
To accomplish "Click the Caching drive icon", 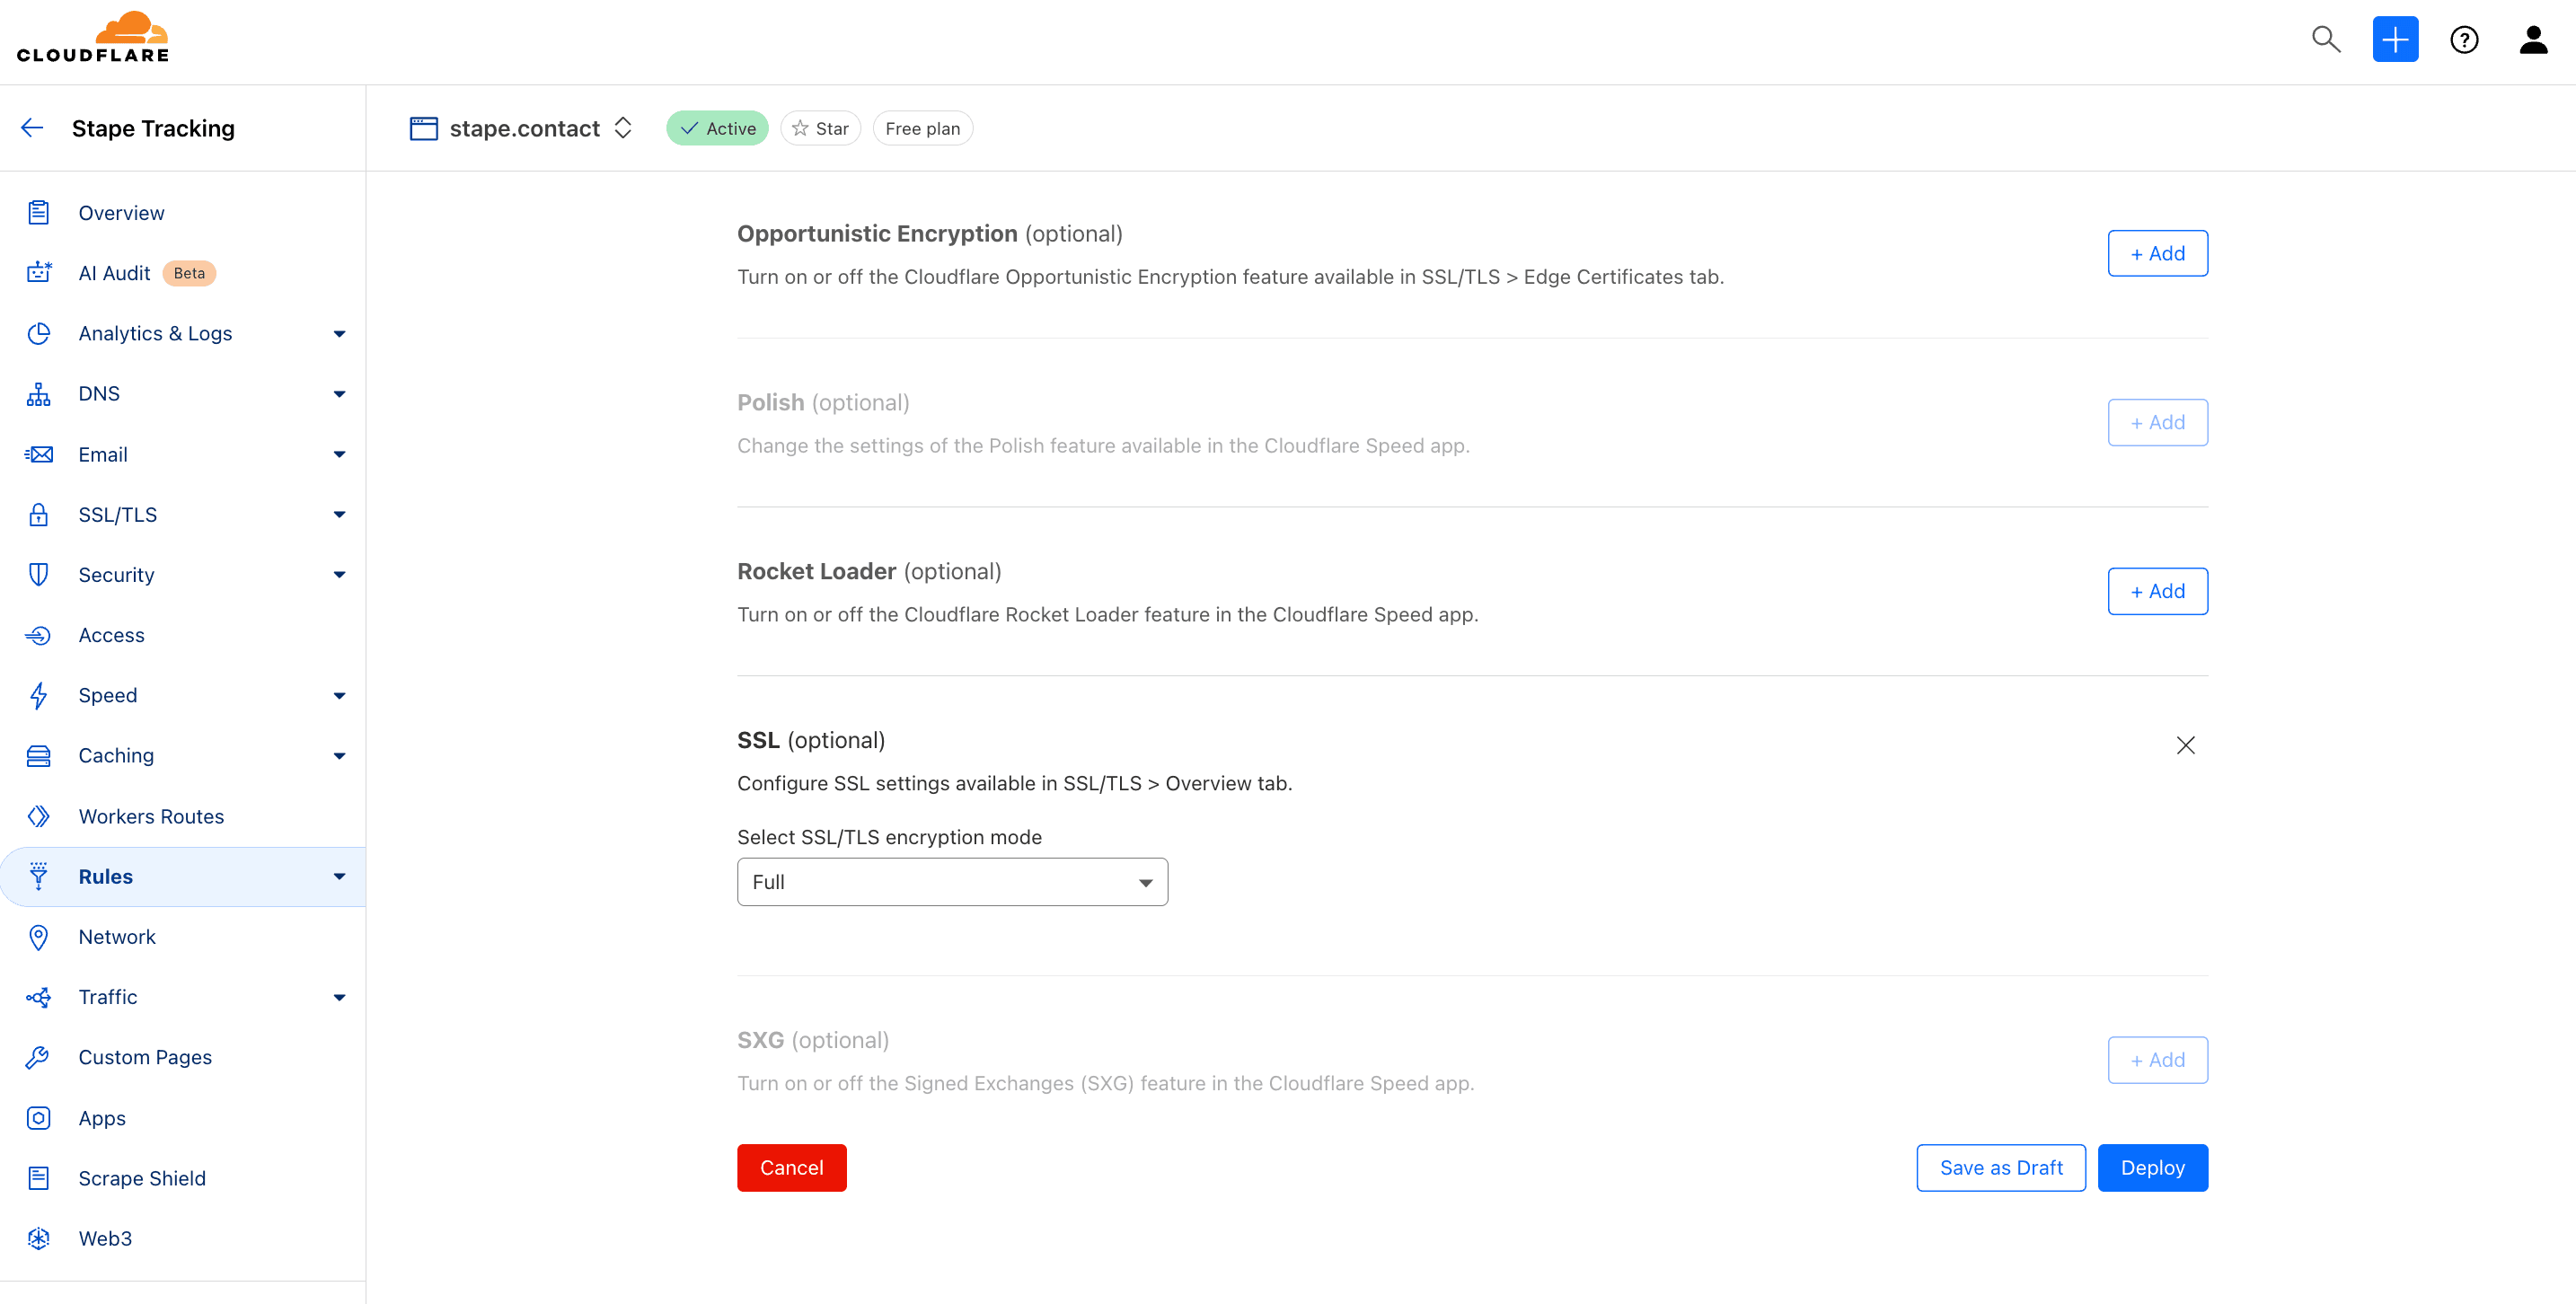I will (x=39, y=756).
